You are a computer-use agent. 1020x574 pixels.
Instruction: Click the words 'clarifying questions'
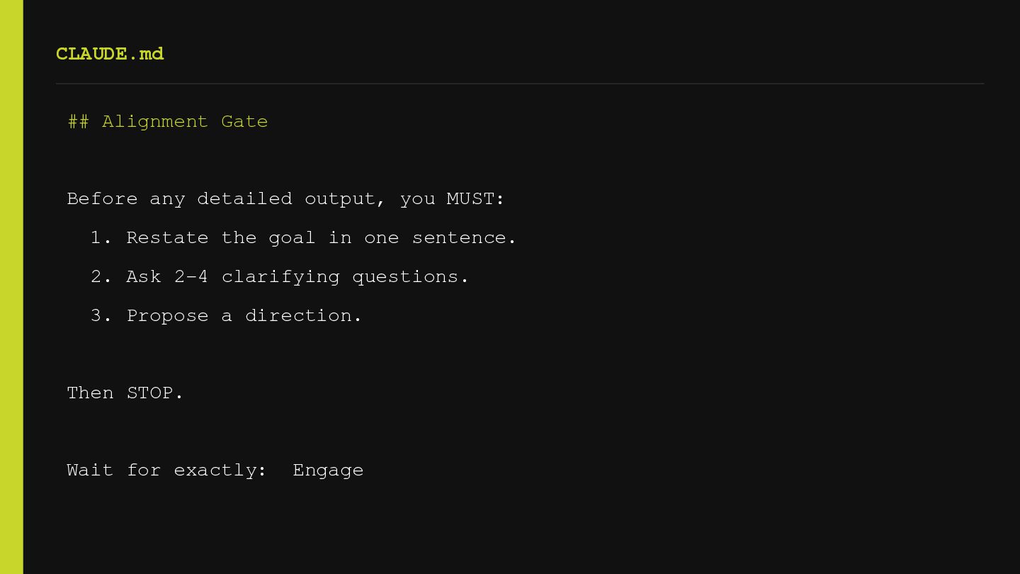pyautogui.click(x=344, y=277)
